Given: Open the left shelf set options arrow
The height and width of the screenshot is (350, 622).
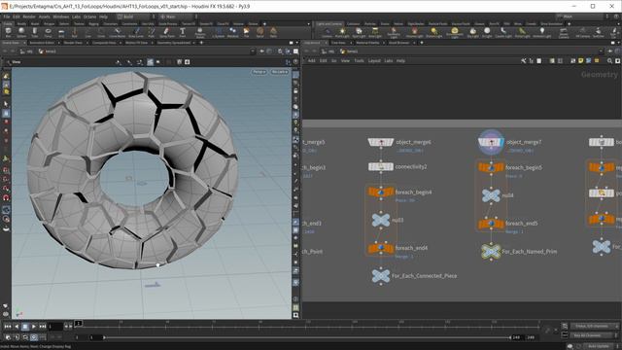Looking at the screenshot, I should pos(309,23).
